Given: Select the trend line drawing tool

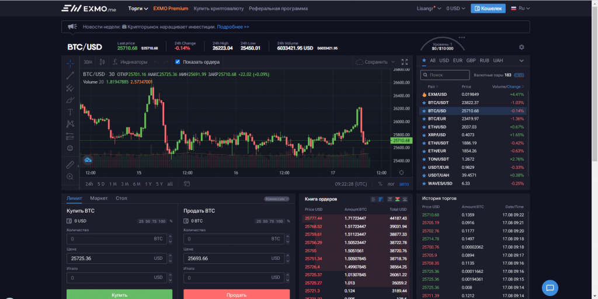Looking at the screenshot, I should coord(70,75).
